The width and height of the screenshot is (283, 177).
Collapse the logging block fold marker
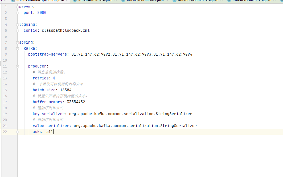[17, 25]
